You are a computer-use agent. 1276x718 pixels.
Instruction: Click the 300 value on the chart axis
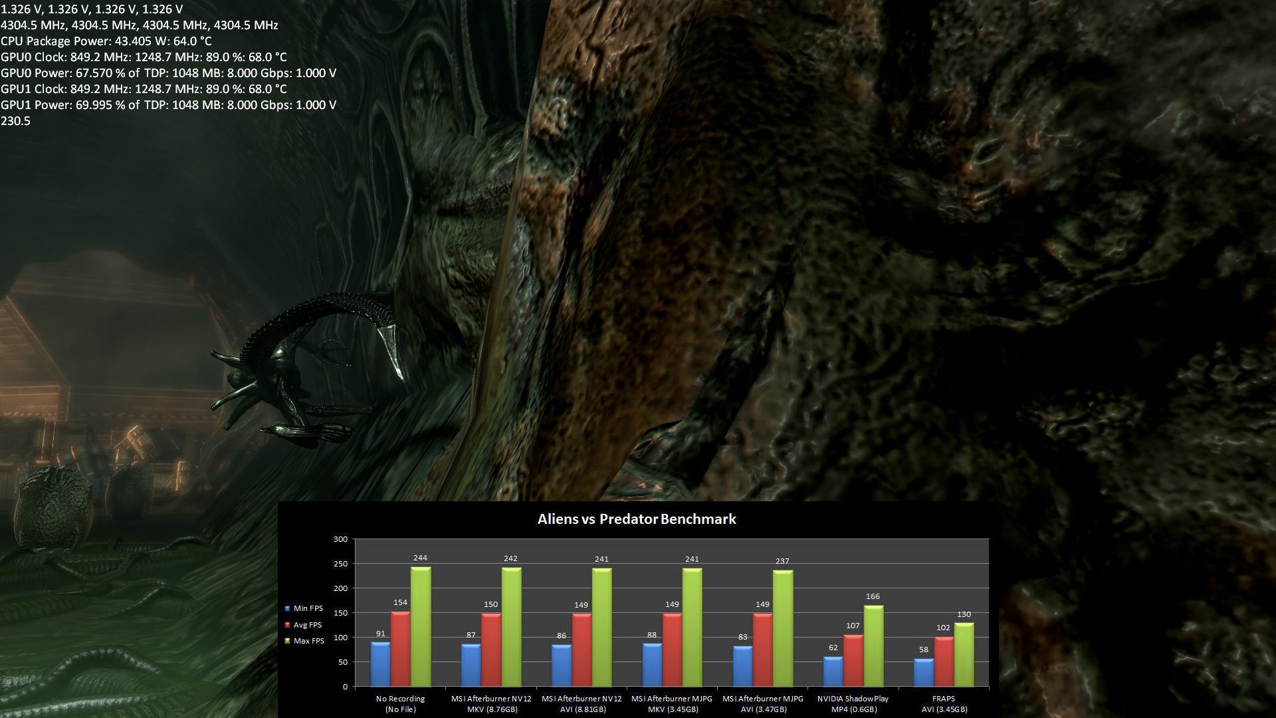340,539
